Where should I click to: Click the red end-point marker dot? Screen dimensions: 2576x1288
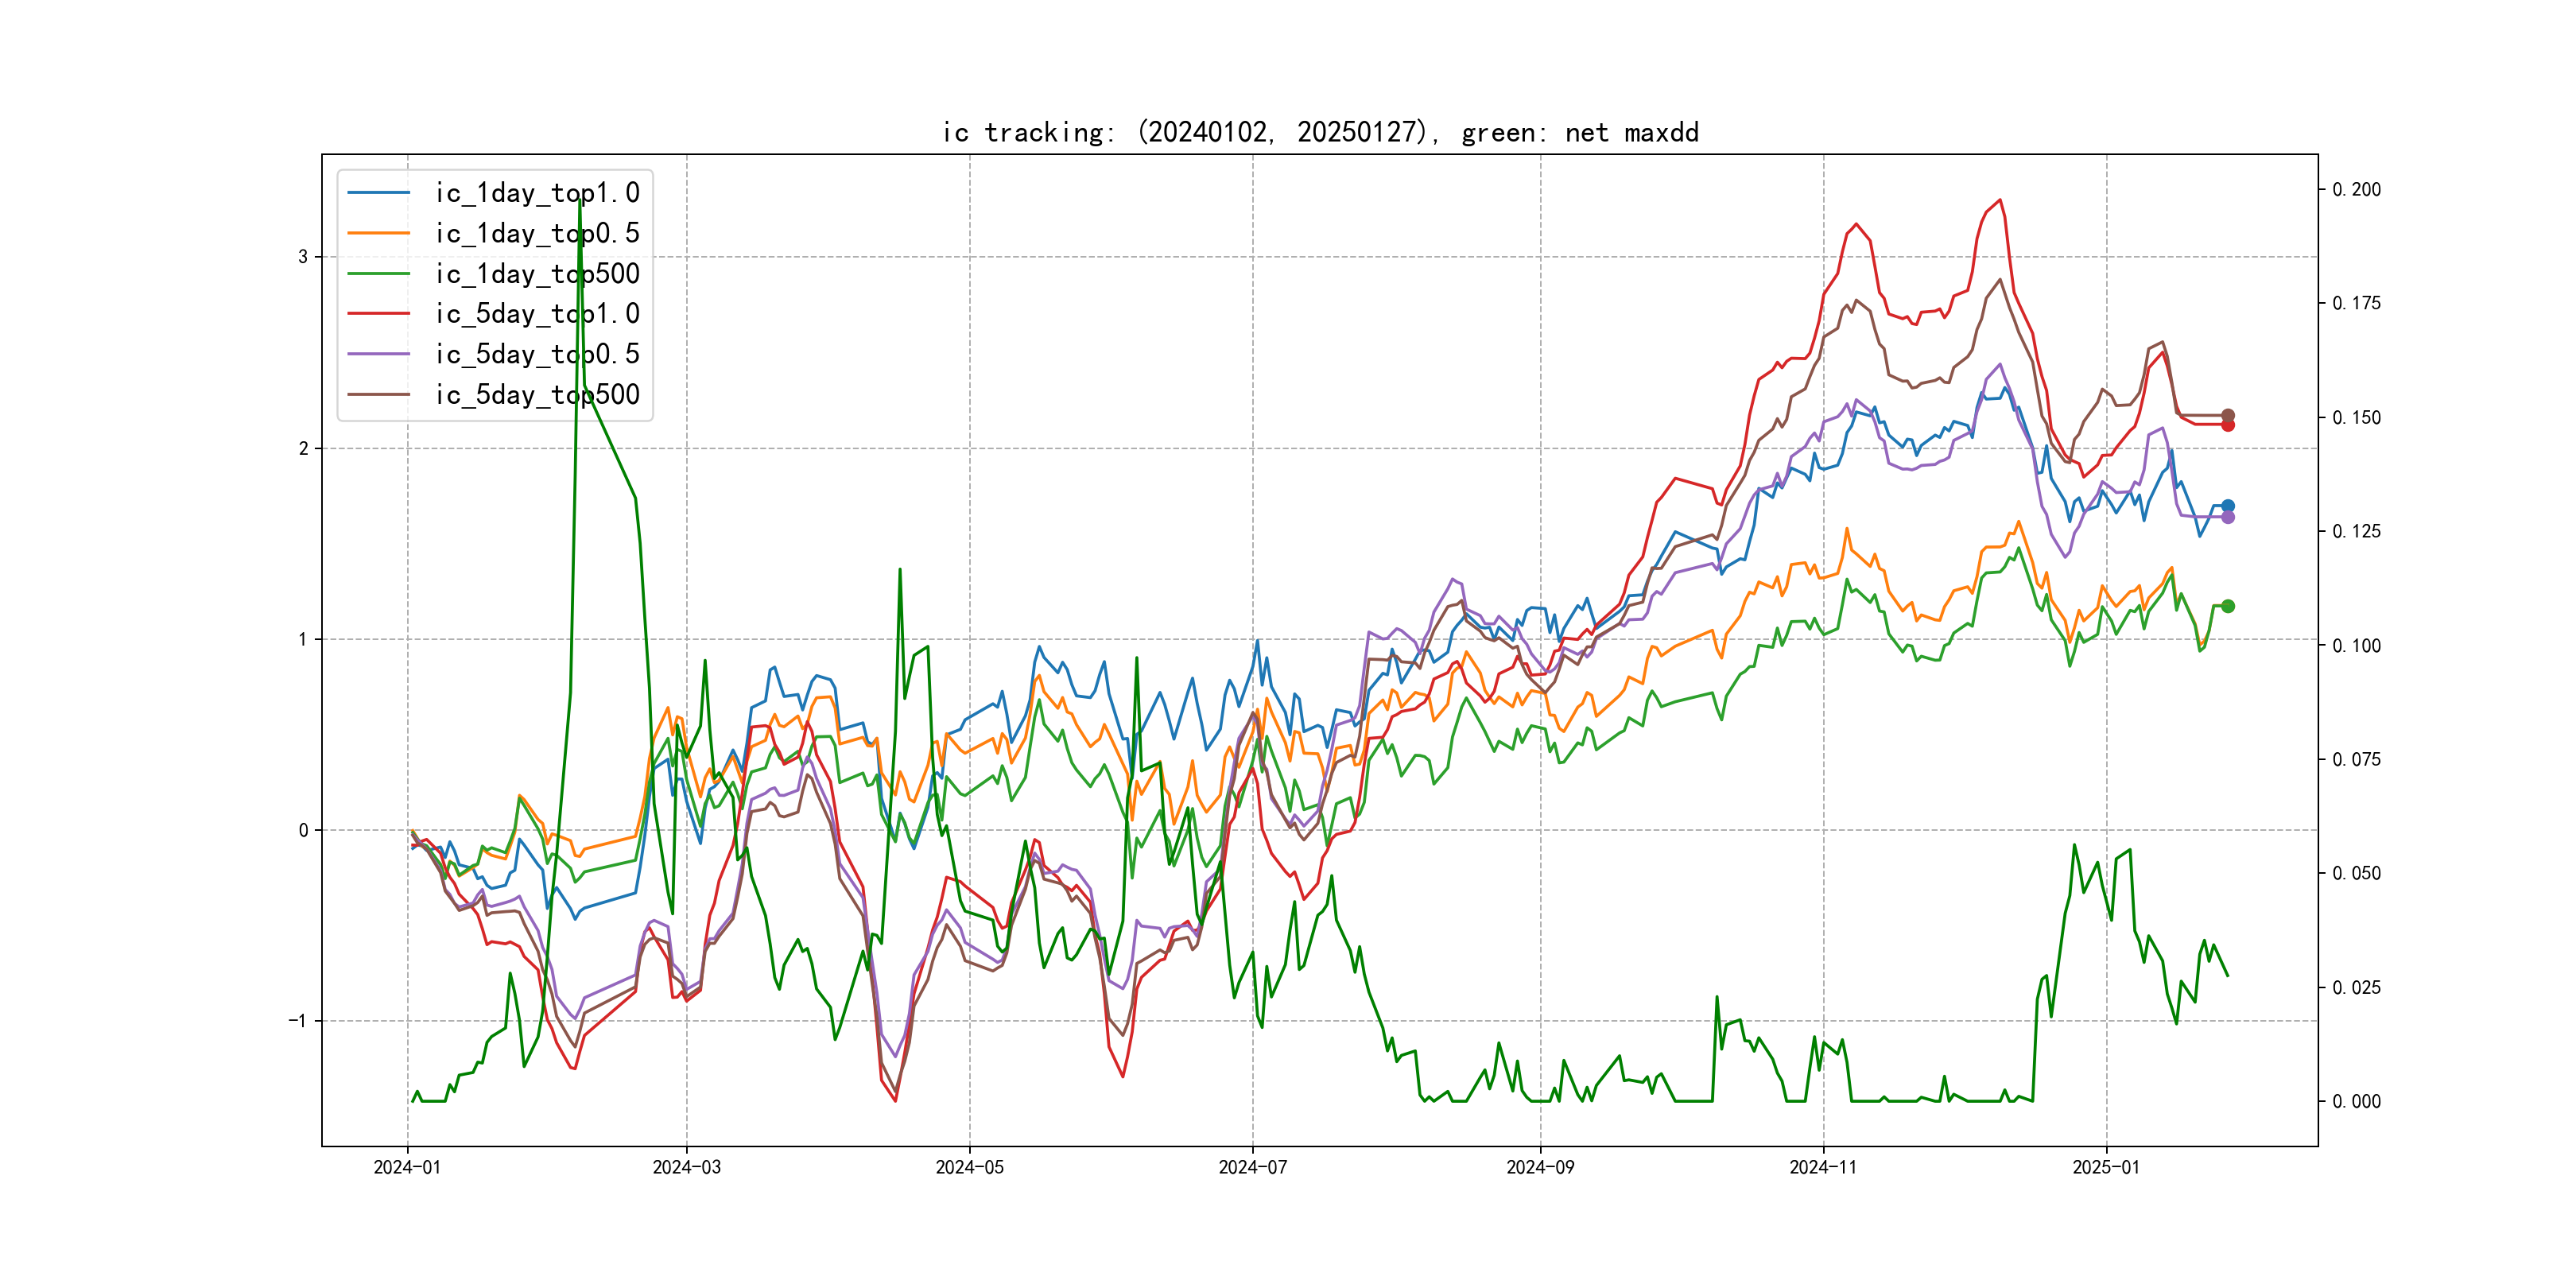[x=2228, y=426]
